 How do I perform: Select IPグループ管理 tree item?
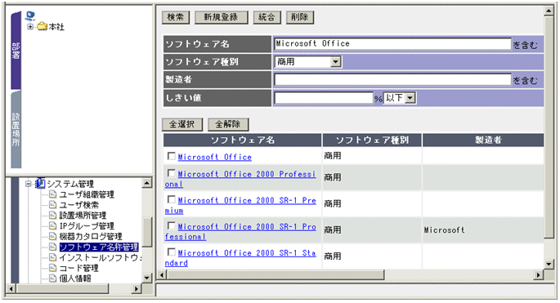point(87,226)
